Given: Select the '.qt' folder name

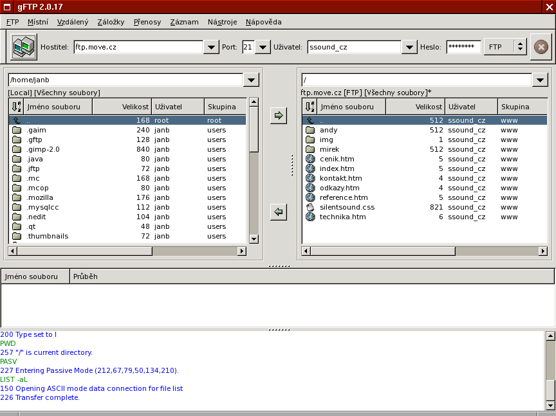Looking at the screenshot, I should click(31, 226).
